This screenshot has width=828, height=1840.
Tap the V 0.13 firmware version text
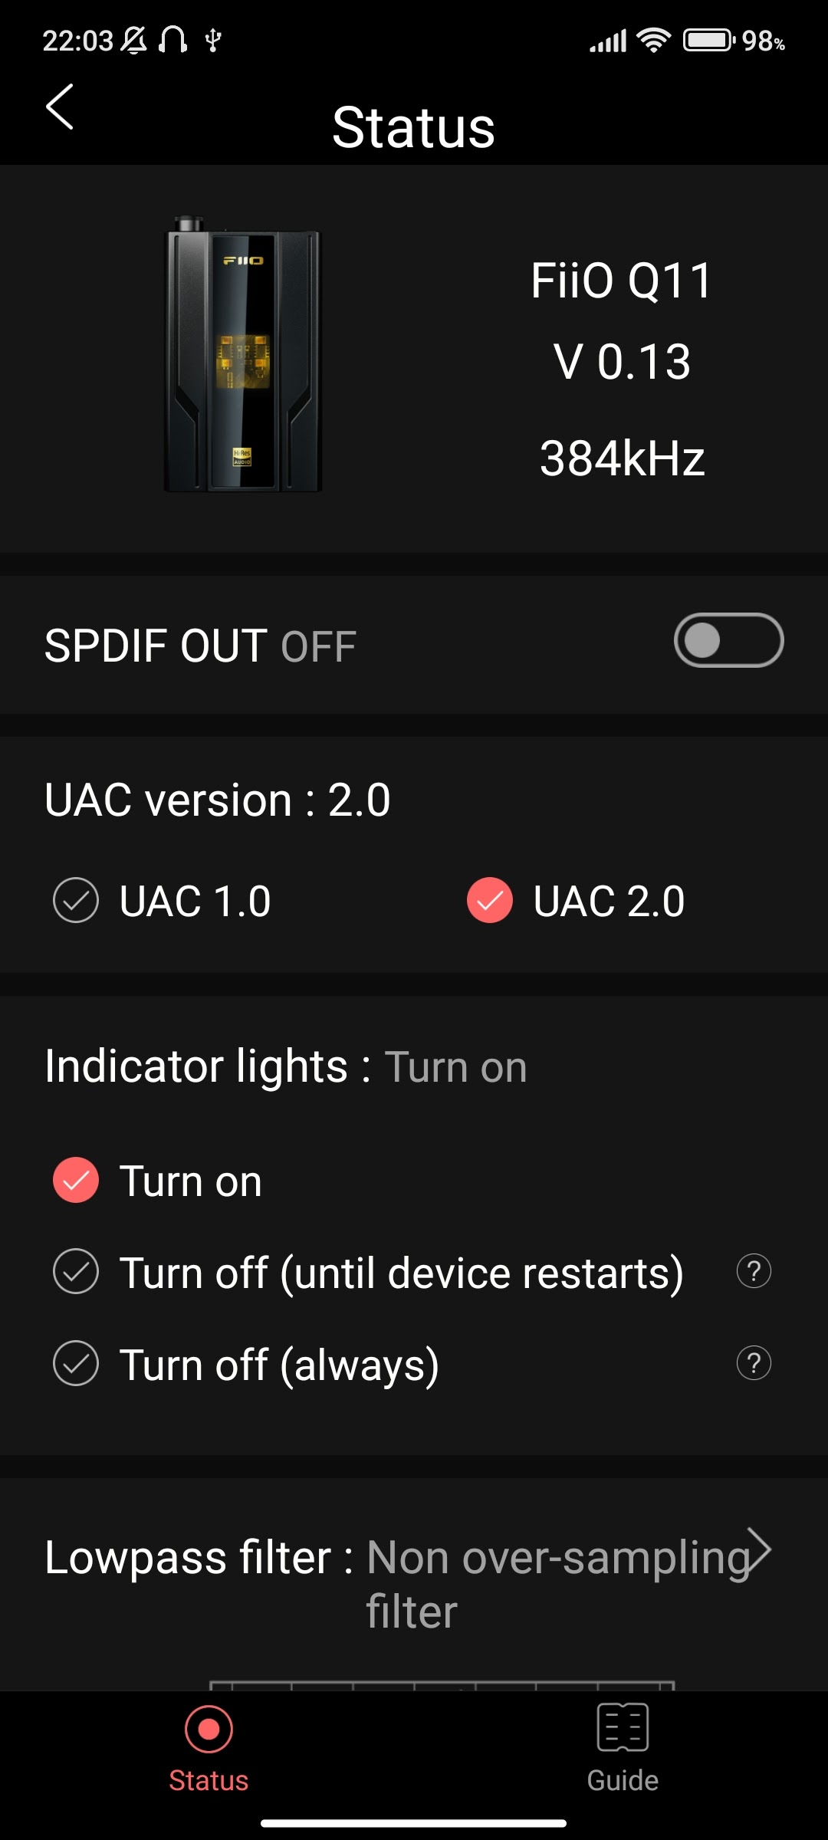click(x=622, y=361)
